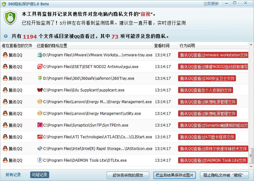Screen dimensions: 254x181
Task: Sort by the 查看时间 column header
Action: (165, 46)
